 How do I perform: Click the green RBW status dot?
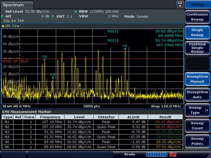[x=76, y=12]
